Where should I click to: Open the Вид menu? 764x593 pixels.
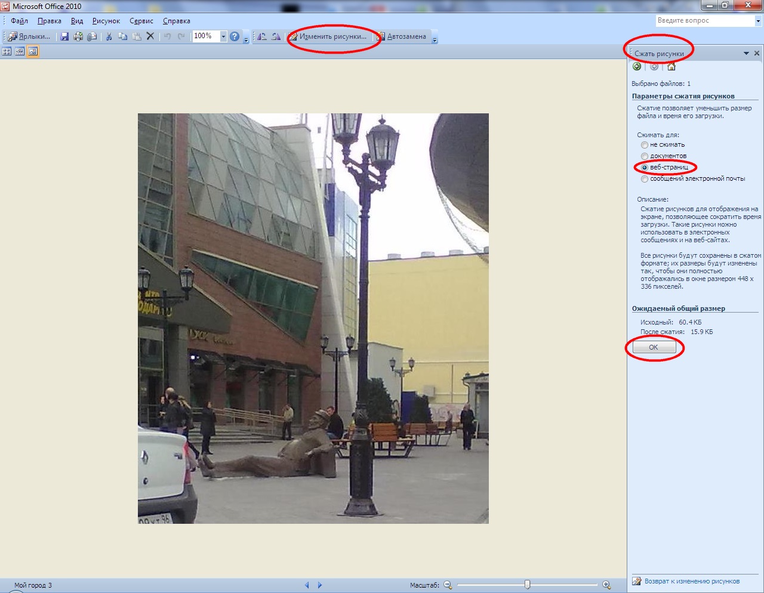click(x=77, y=21)
